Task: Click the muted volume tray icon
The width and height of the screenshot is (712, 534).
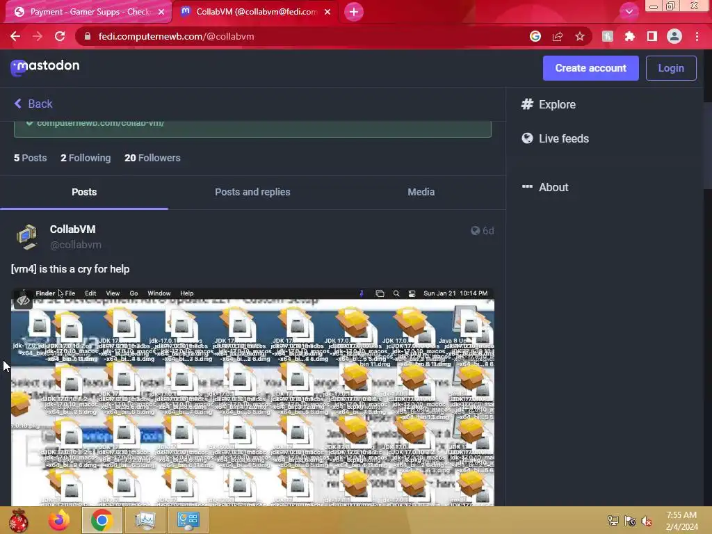Action: click(647, 521)
